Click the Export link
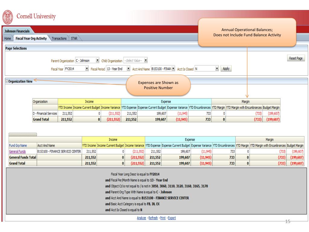The height and width of the screenshot is (232, 309). (172, 218)
